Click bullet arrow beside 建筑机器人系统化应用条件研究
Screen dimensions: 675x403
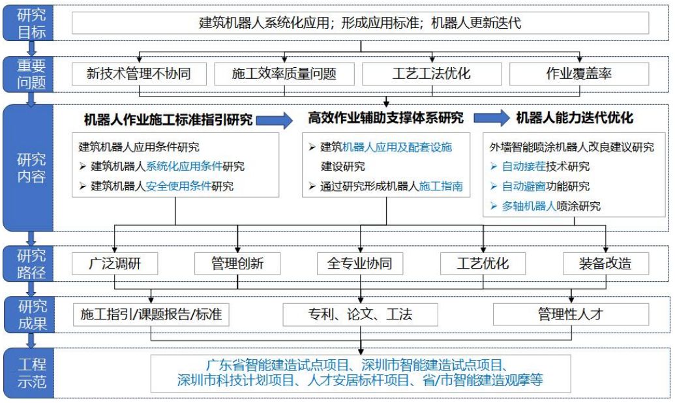coord(83,166)
